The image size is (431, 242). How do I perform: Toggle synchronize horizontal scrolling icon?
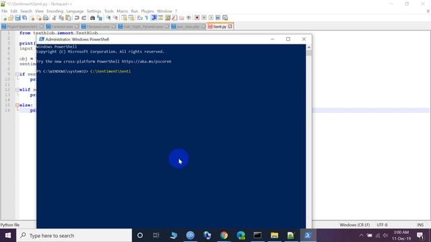131,18
